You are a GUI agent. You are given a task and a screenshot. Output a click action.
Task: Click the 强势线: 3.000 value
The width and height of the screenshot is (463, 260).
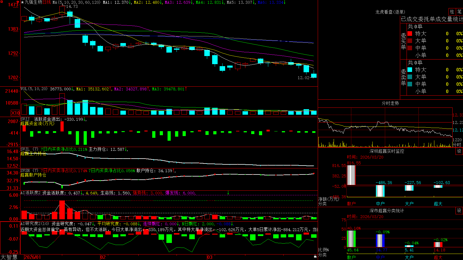[148, 193]
